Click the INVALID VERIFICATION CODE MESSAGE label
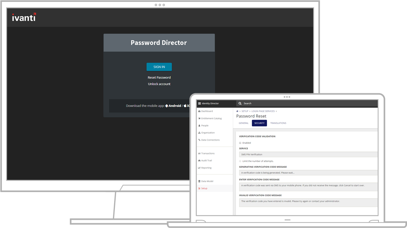This screenshot has height=228, width=407. 260,195
